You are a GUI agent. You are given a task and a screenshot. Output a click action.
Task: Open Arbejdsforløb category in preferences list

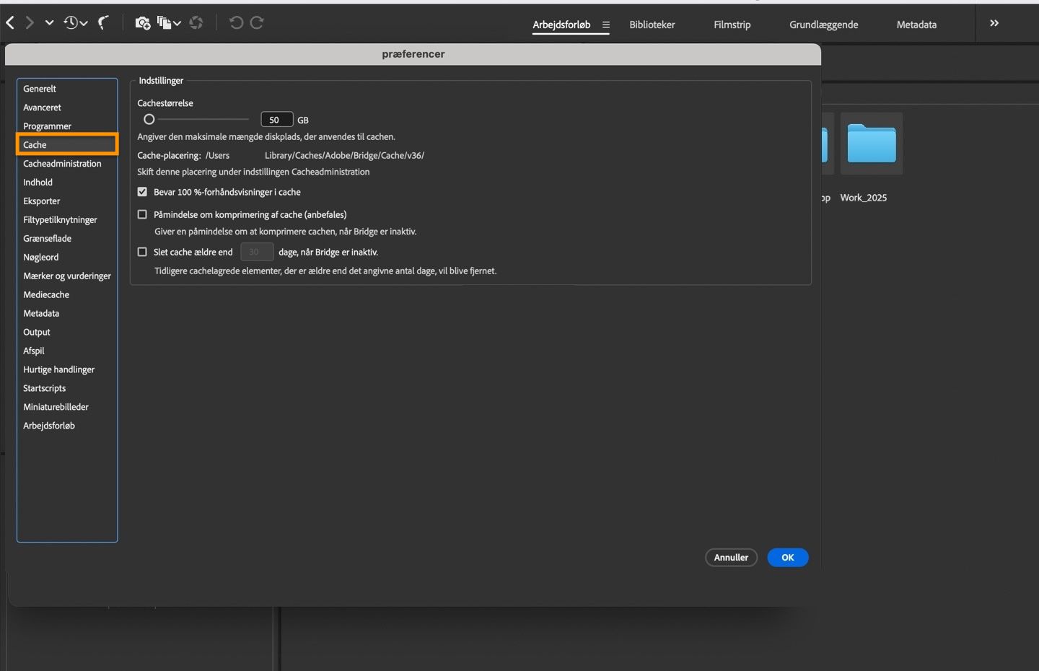pyautogui.click(x=67, y=426)
